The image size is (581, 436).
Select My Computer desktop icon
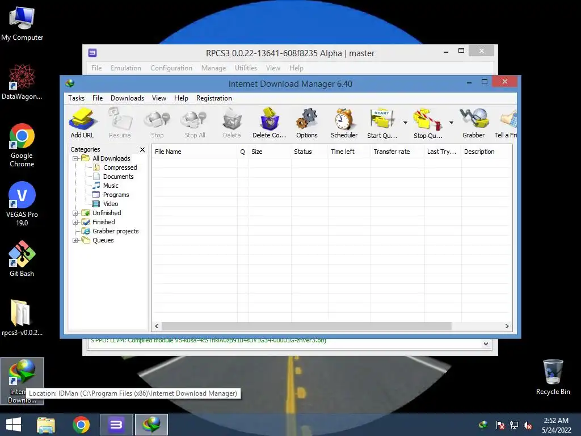click(x=22, y=24)
